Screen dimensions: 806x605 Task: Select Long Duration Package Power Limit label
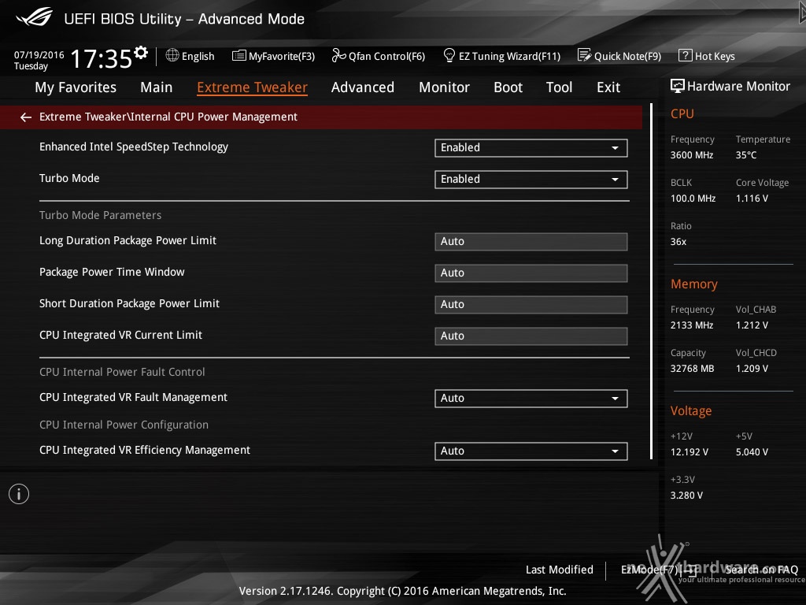pyautogui.click(x=128, y=241)
